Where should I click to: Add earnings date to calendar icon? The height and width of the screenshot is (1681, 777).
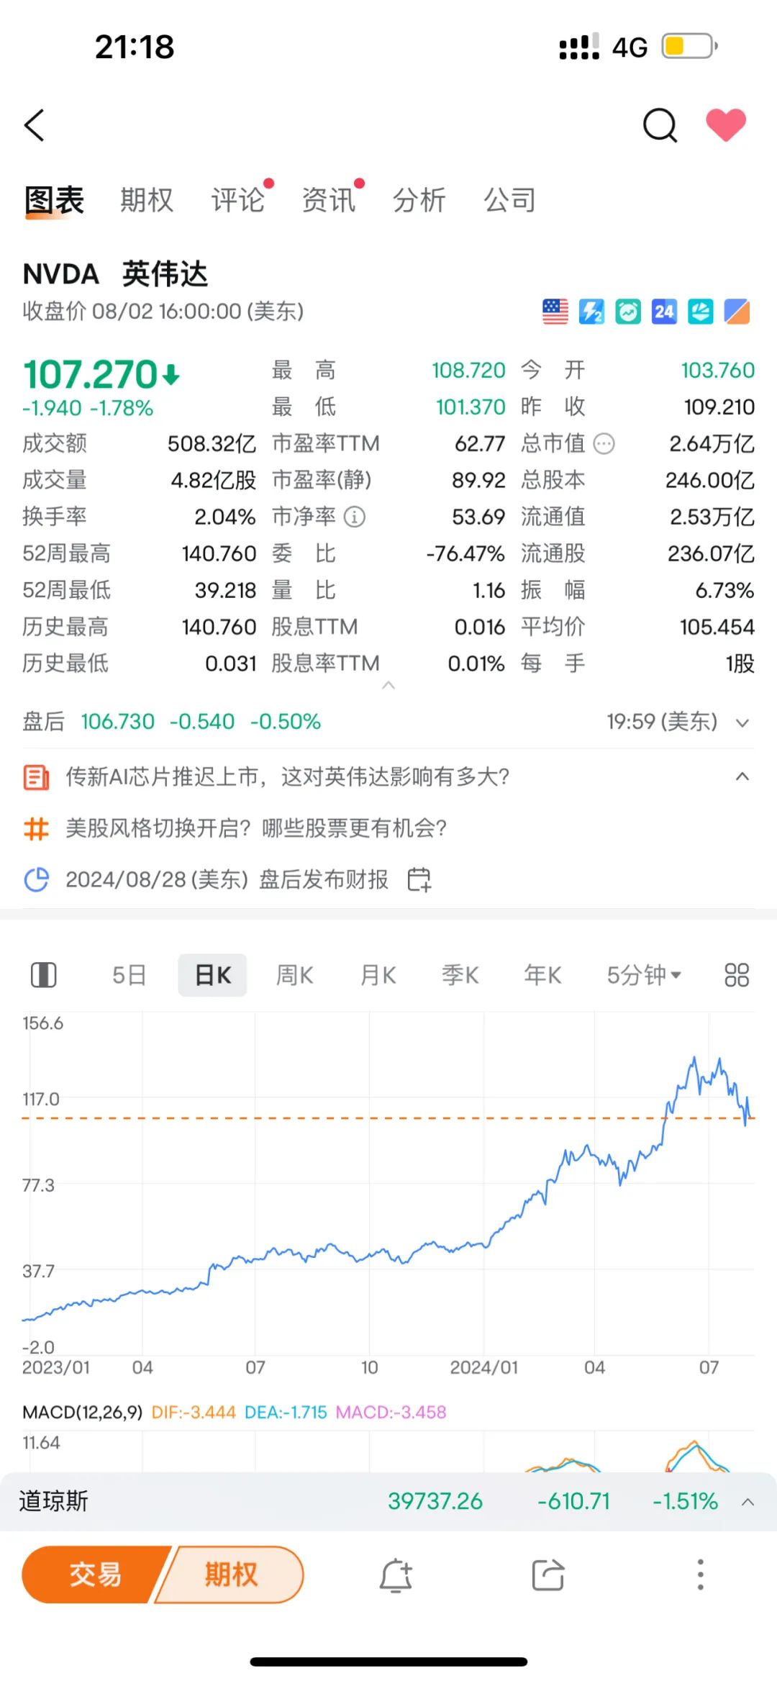pos(419,879)
